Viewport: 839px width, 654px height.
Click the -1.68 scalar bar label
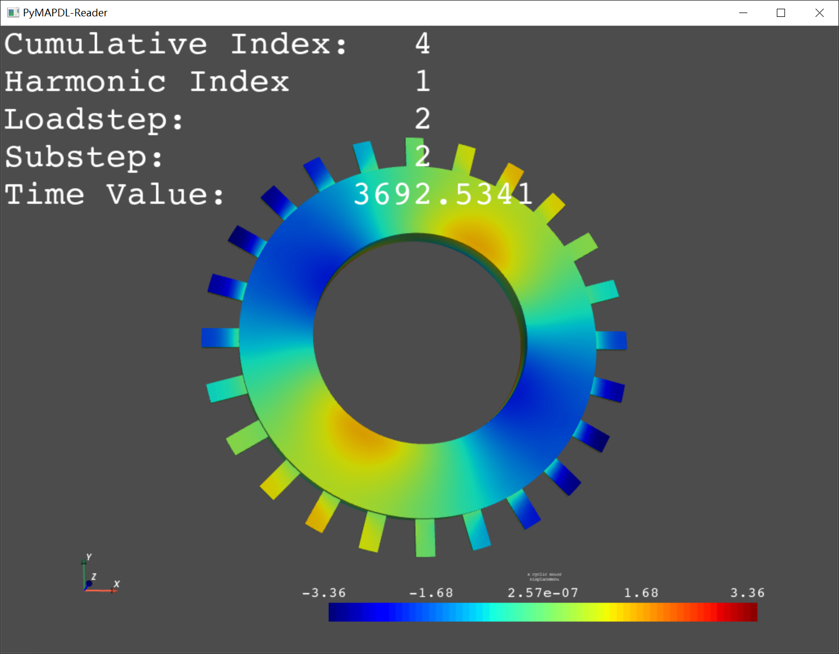point(431,592)
